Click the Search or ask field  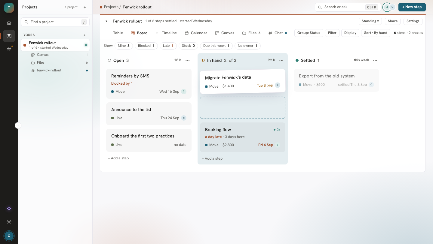coord(348,7)
